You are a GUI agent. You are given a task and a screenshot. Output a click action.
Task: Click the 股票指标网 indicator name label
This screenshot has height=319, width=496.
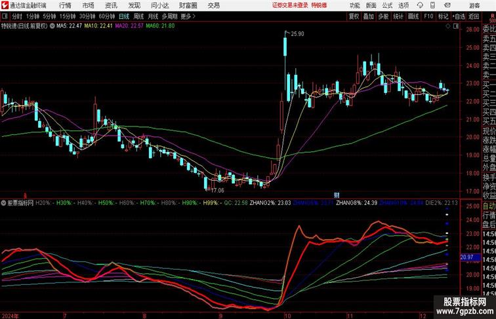coord(20,203)
